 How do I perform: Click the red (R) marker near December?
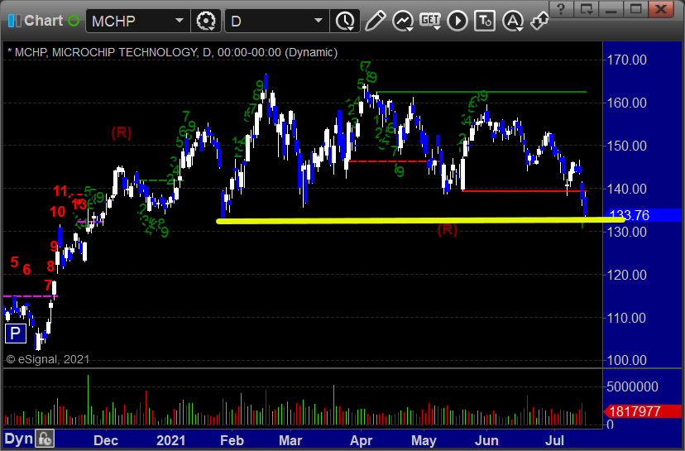[x=122, y=132]
